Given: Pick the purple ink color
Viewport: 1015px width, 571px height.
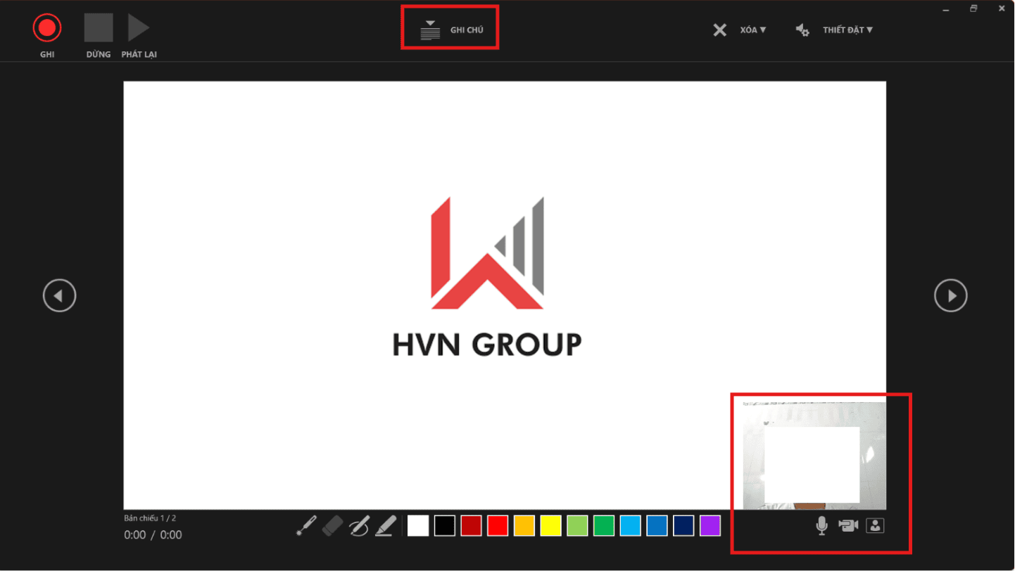Looking at the screenshot, I should coord(710,525).
